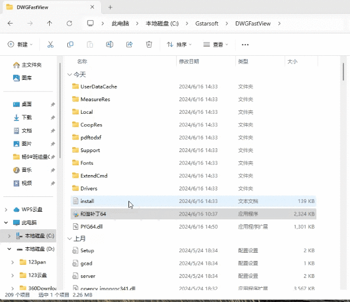The width and height of the screenshot is (350, 302).
Task: Collapse the 今天 group
Action: pyautogui.click(x=69, y=74)
